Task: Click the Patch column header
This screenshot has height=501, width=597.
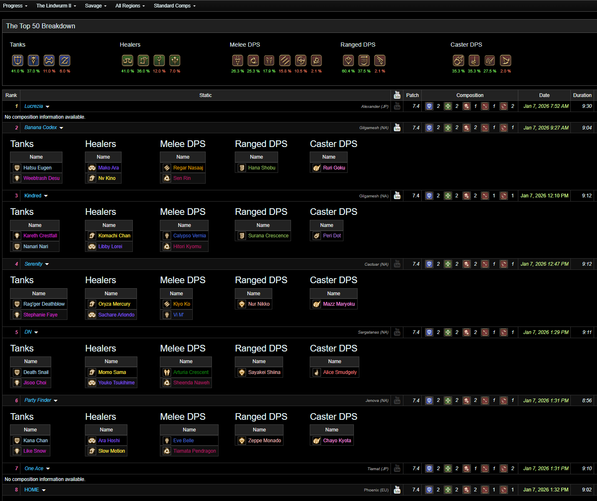Action: tap(413, 95)
